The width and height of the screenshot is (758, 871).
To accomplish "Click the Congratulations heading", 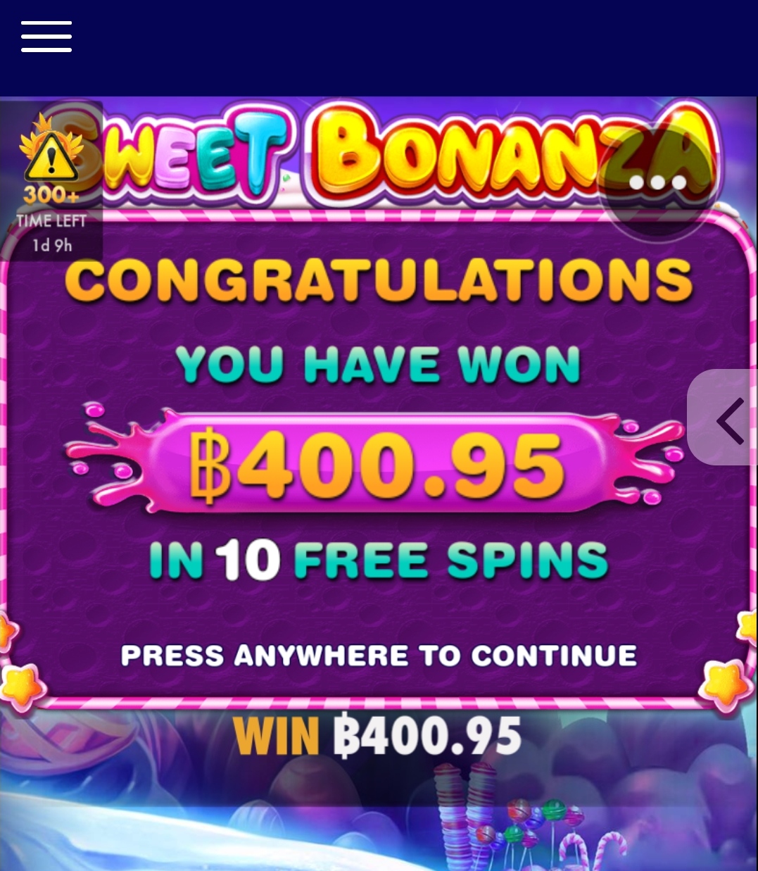I will 379,280.
